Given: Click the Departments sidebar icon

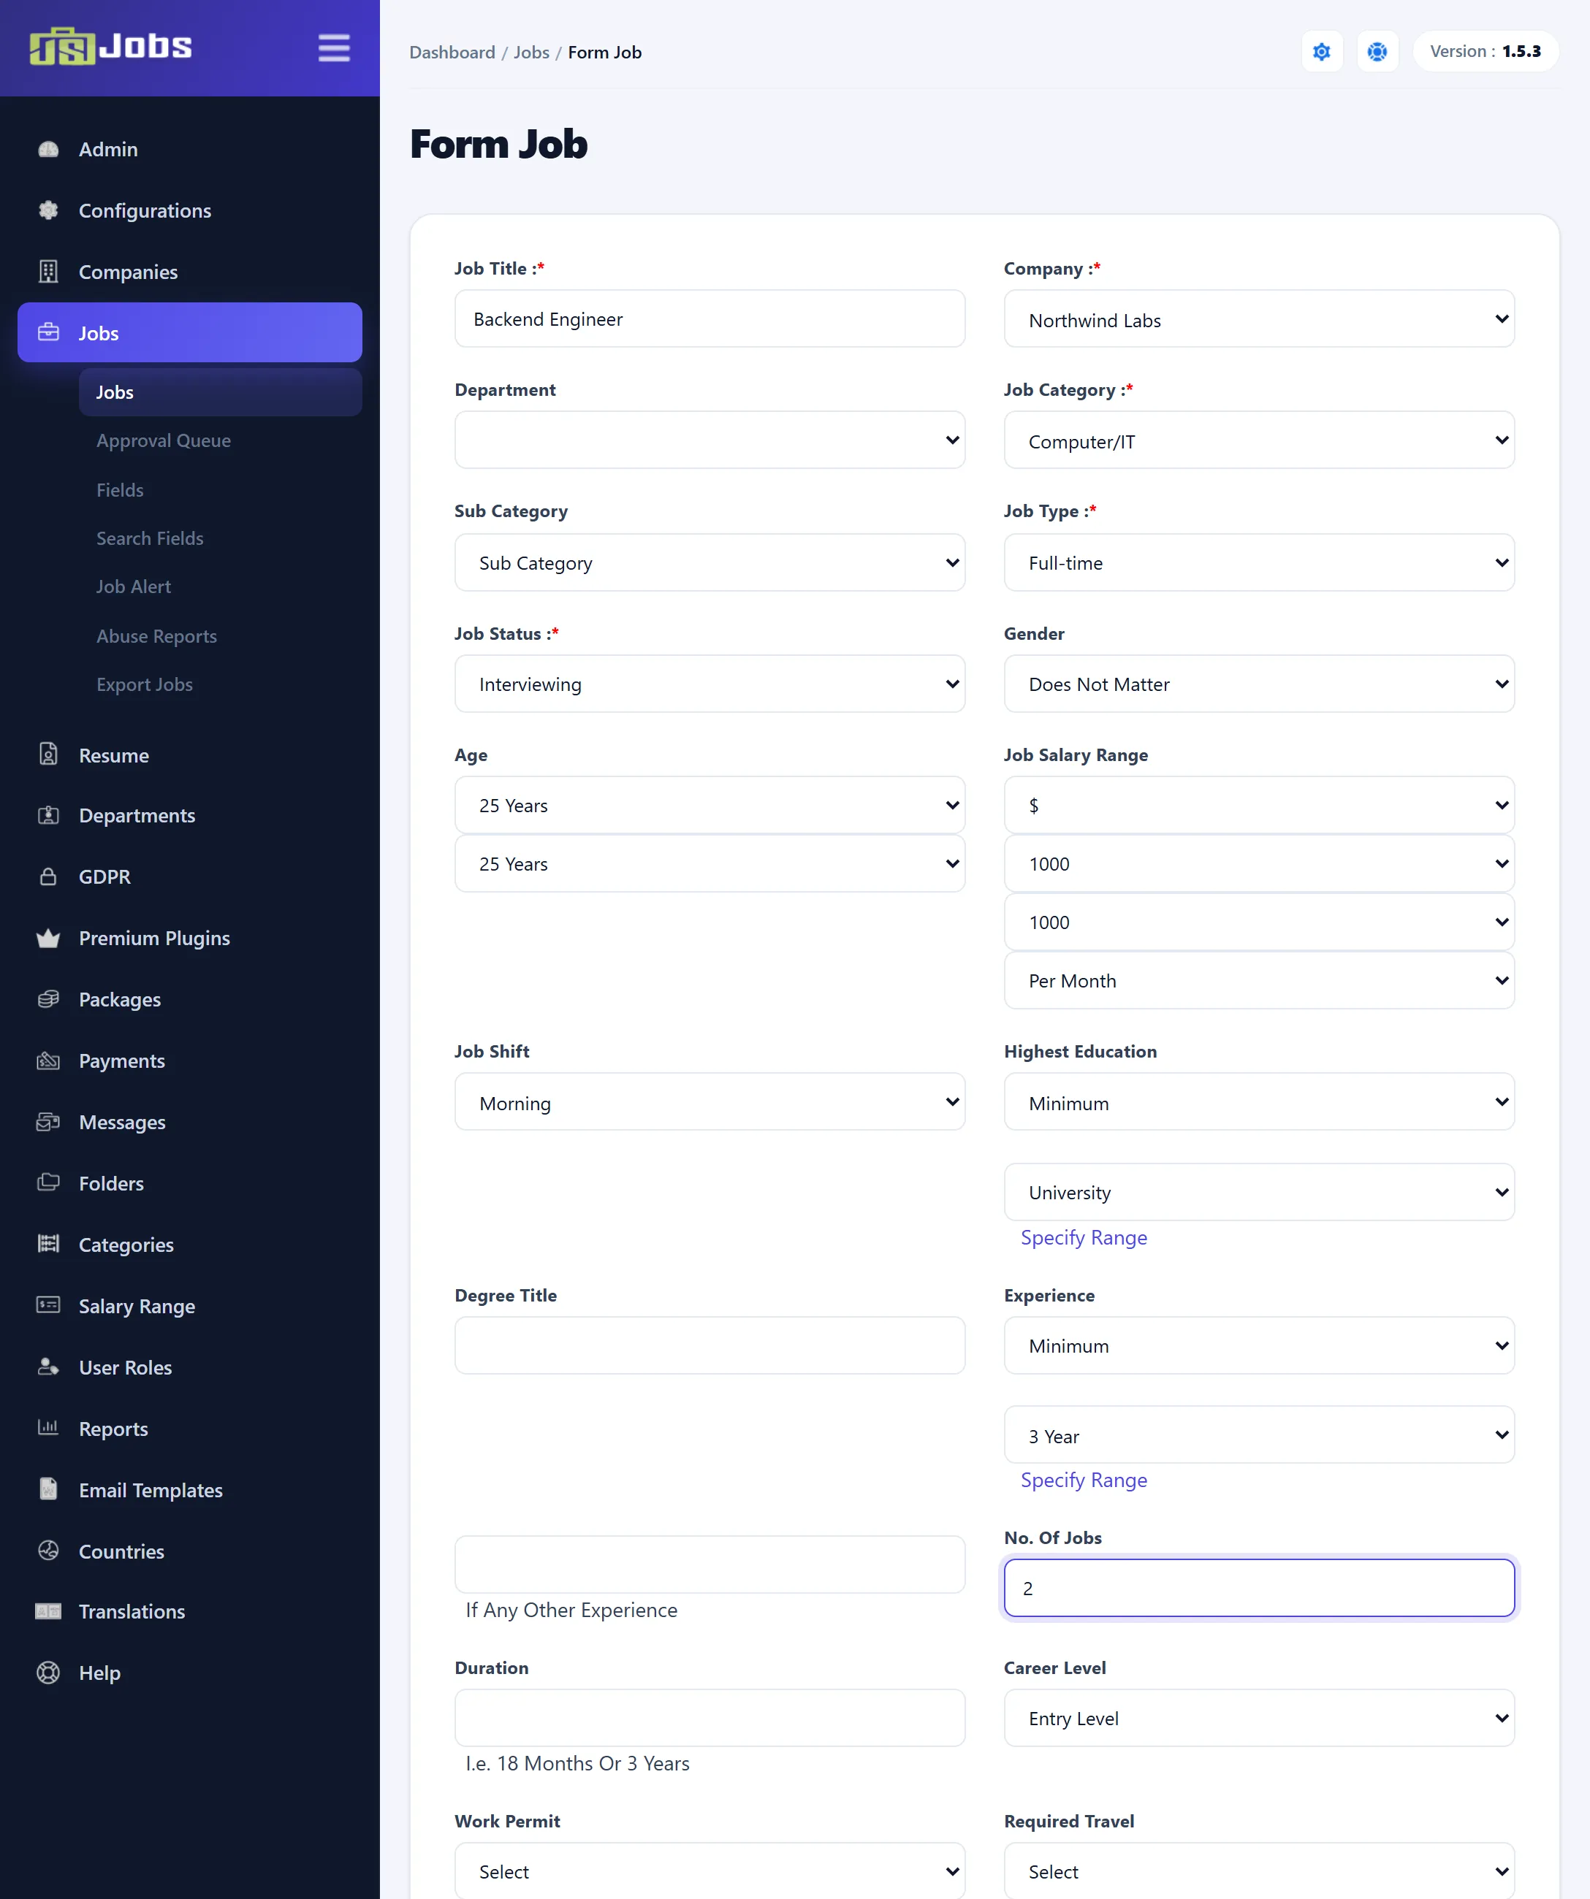Looking at the screenshot, I should (49, 815).
